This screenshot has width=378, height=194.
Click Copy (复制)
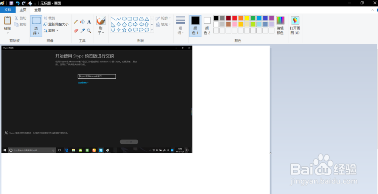point(20,24)
